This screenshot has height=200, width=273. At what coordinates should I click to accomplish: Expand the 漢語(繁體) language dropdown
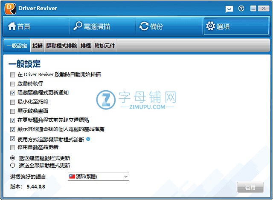pyautogui.click(x=98, y=176)
